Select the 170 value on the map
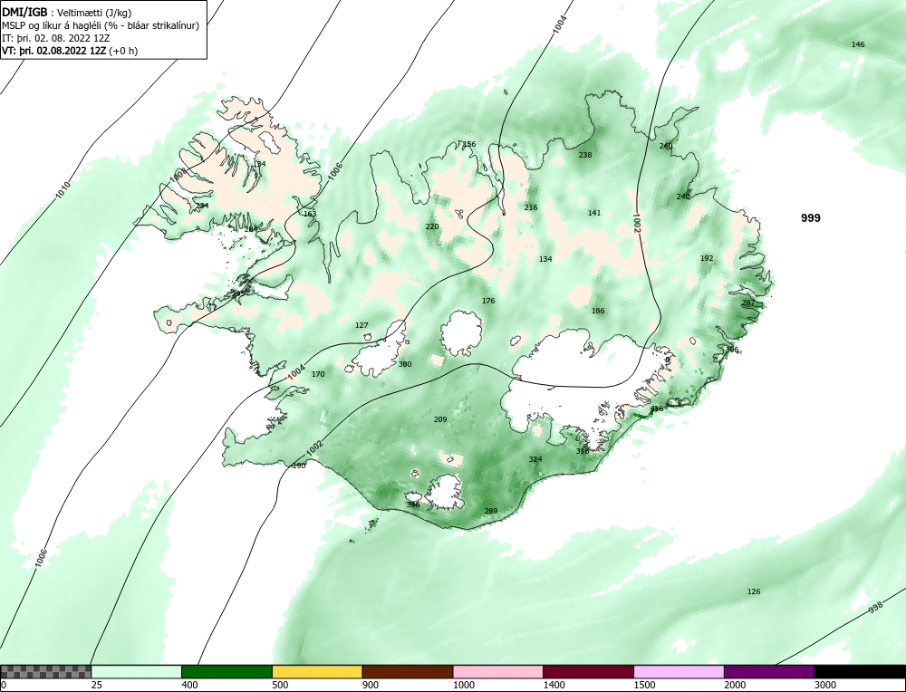The height and width of the screenshot is (692, 906). point(318,374)
